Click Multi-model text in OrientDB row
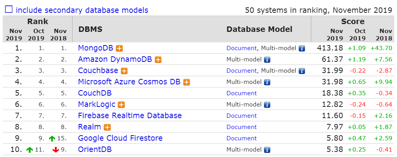This screenshot has width=397, height=157. click(244, 150)
